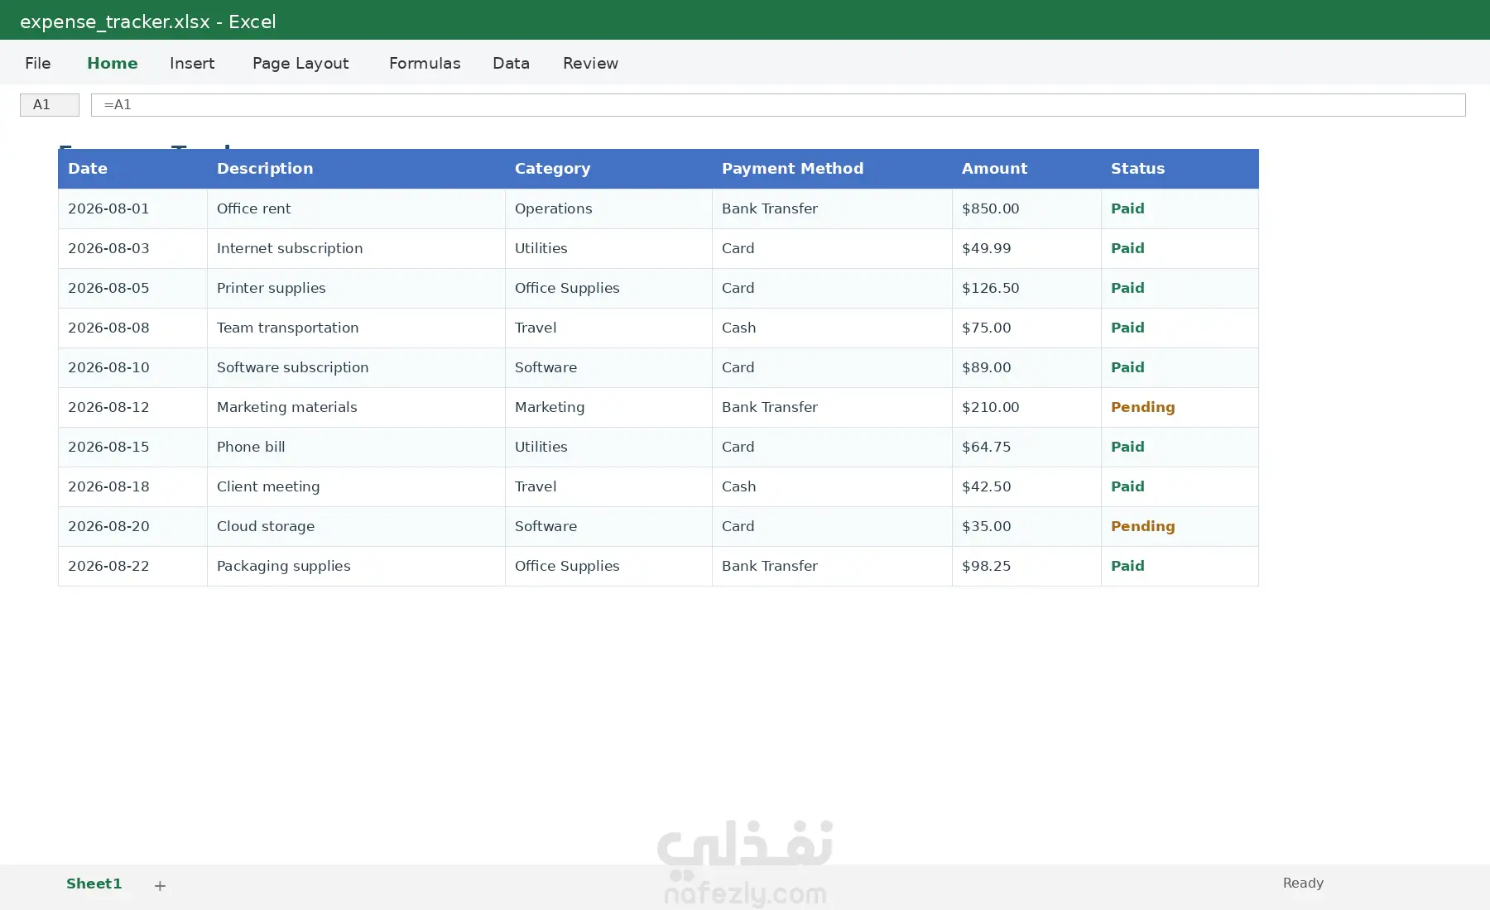
Task: Click the A1 name box
Action: pyautogui.click(x=50, y=104)
